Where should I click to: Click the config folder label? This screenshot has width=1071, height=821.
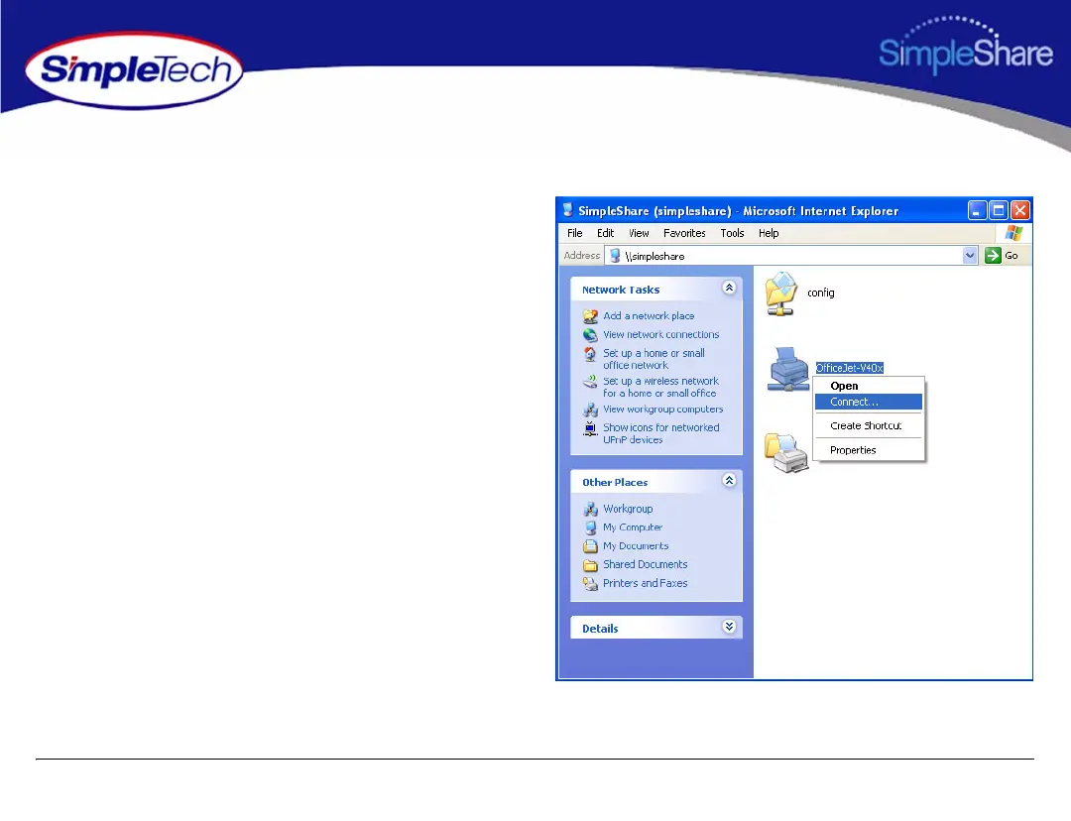point(820,293)
